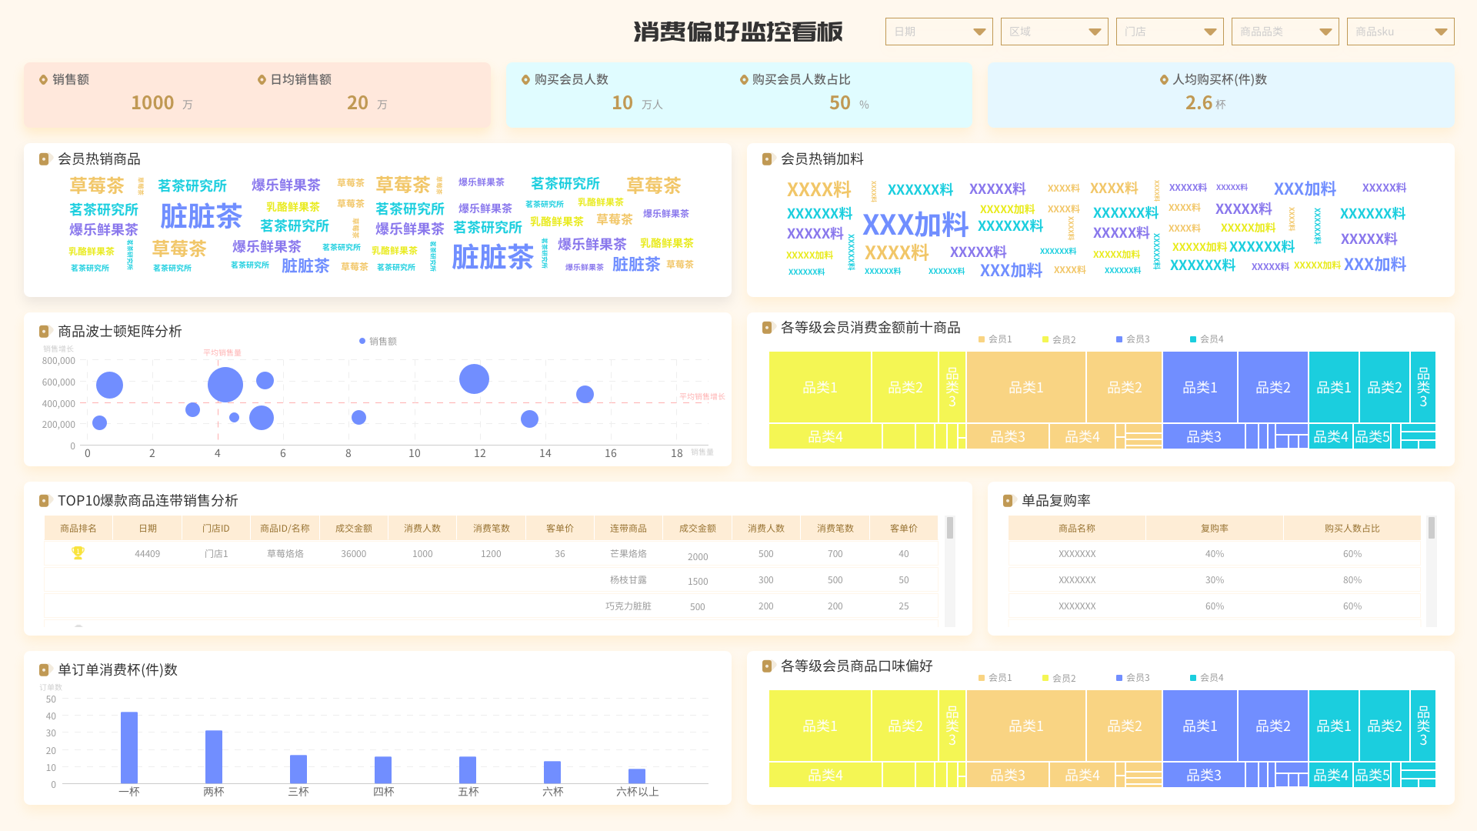Select 脏脏茶 in the hot-sale word cloud

(200, 216)
